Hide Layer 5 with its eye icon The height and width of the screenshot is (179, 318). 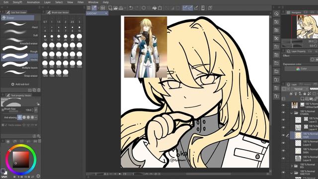[x=284, y=120]
